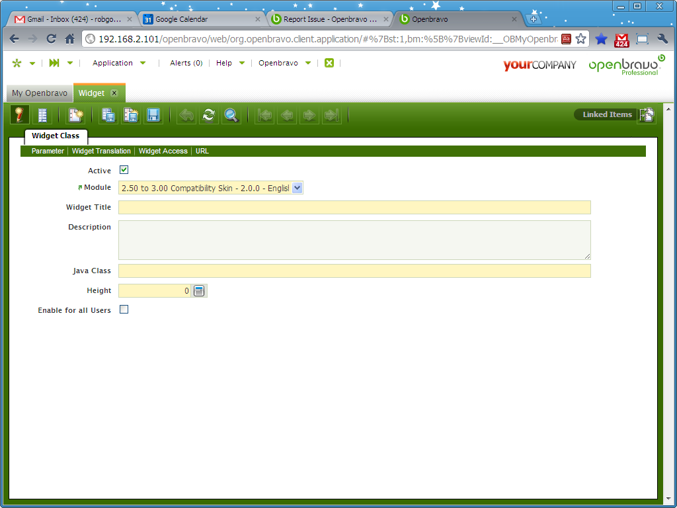The image size is (677, 508).
Task: Open URL subtab link
Action: (x=202, y=151)
